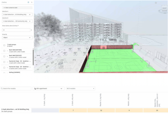This screenshot has height=114, width=168.
Task: Select the Railing [1909899] row
Action: coord(17,72)
